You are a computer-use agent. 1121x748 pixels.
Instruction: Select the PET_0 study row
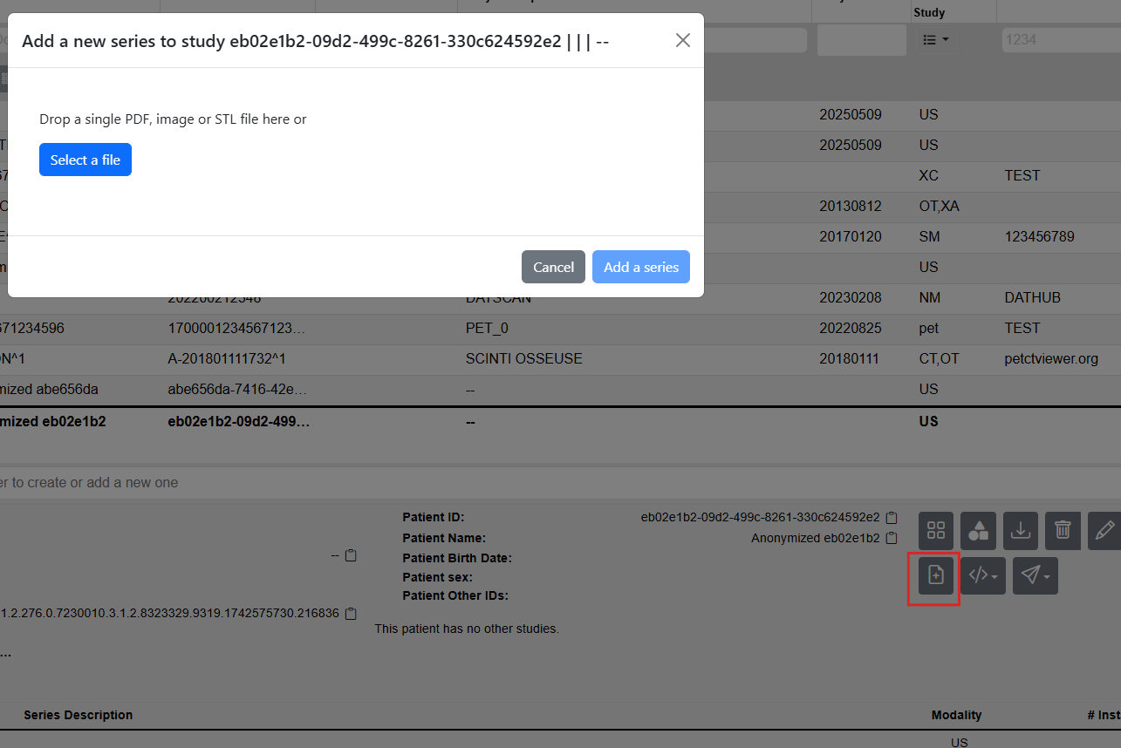pyautogui.click(x=560, y=328)
